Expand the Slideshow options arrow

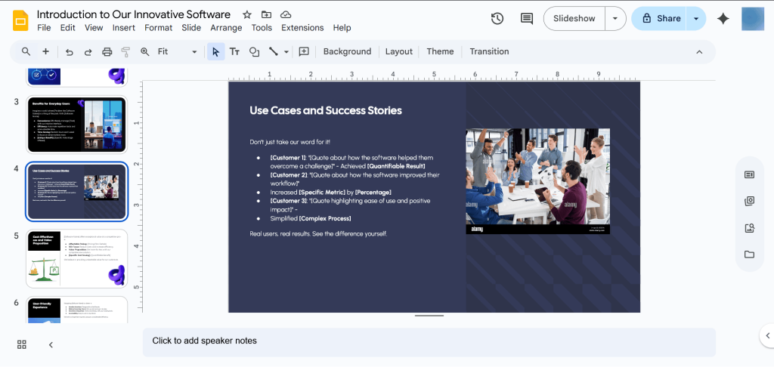tap(617, 18)
